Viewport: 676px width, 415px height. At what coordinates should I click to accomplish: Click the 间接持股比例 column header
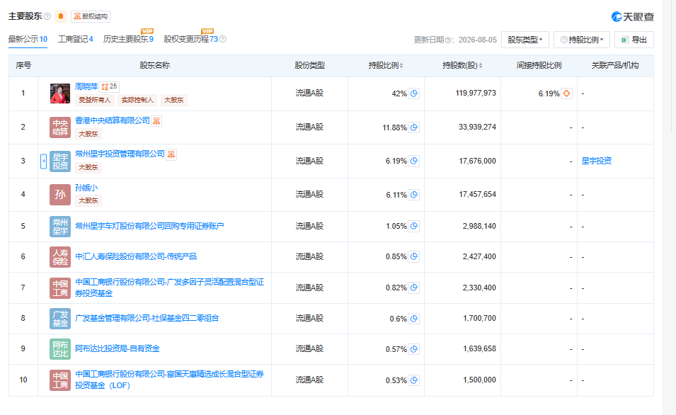pyautogui.click(x=539, y=66)
